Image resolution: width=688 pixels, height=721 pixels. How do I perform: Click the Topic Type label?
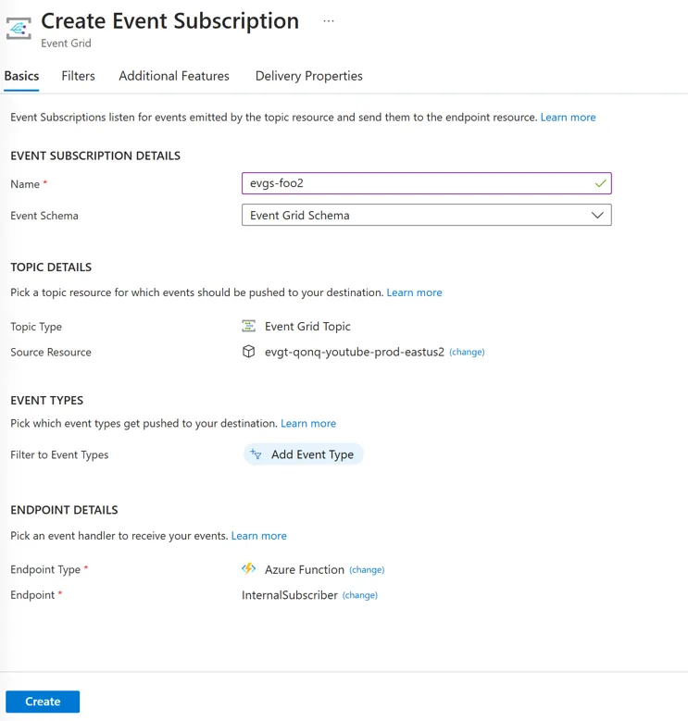click(36, 327)
